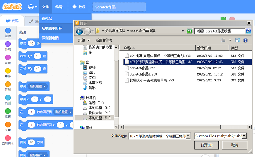
Task: Select file Scratch作品1.sb3
Action: [143, 74]
